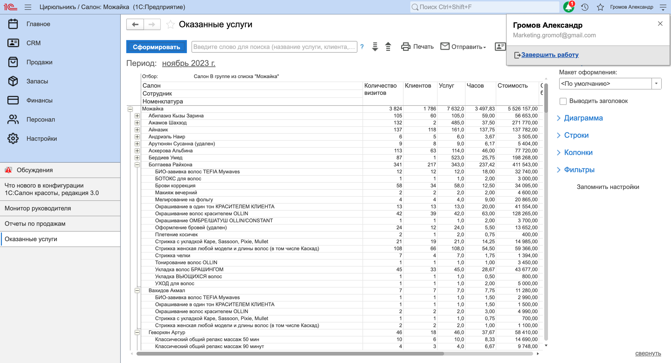Open the history clock icon

pyautogui.click(x=585, y=7)
